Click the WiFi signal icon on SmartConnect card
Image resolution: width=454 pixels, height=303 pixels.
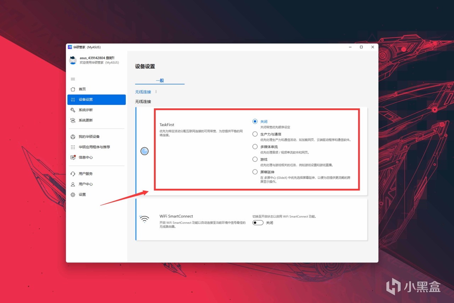tap(144, 219)
